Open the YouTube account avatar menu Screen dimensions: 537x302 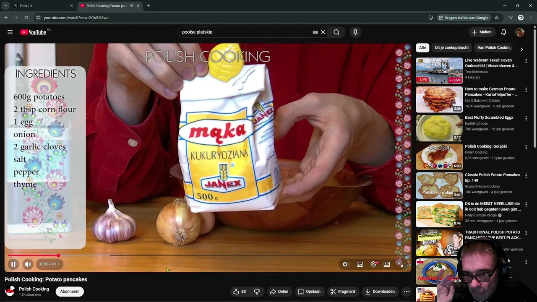coord(520,32)
